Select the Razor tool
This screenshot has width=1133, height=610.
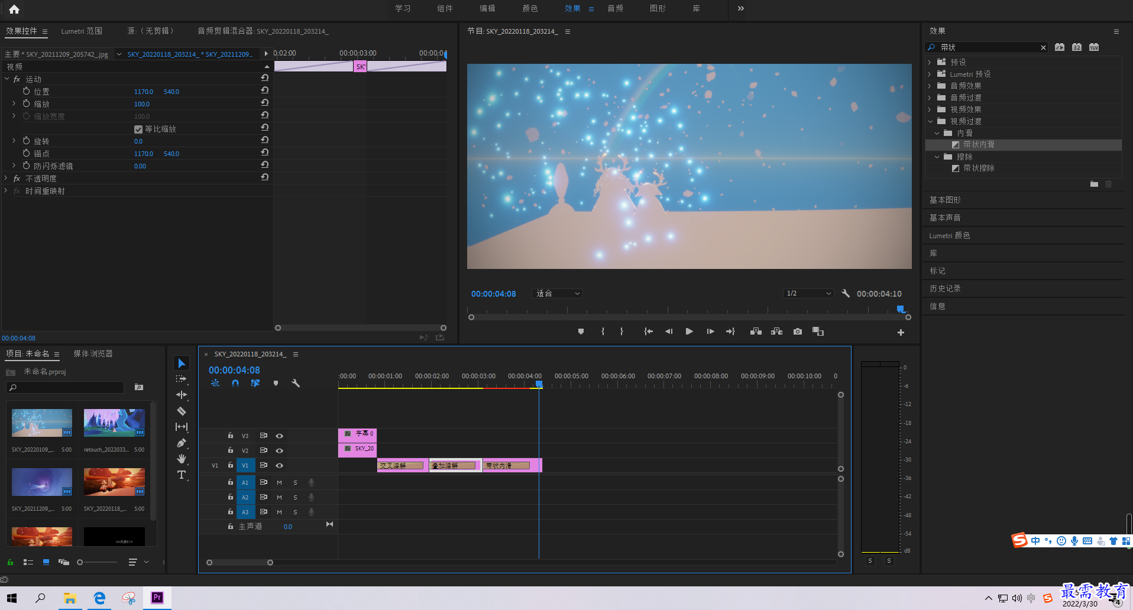[x=182, y=411]
